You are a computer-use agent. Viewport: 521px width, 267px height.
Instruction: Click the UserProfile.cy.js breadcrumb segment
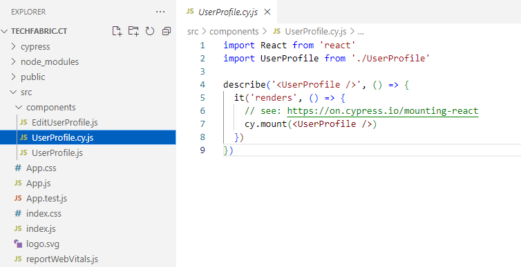point(316,32)
